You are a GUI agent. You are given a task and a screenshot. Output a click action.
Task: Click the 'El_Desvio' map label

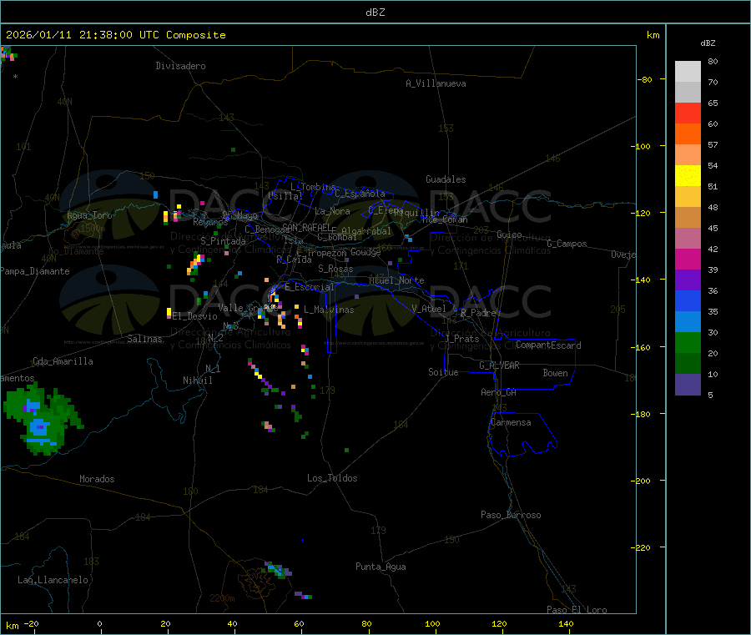[x=194, y=316]
